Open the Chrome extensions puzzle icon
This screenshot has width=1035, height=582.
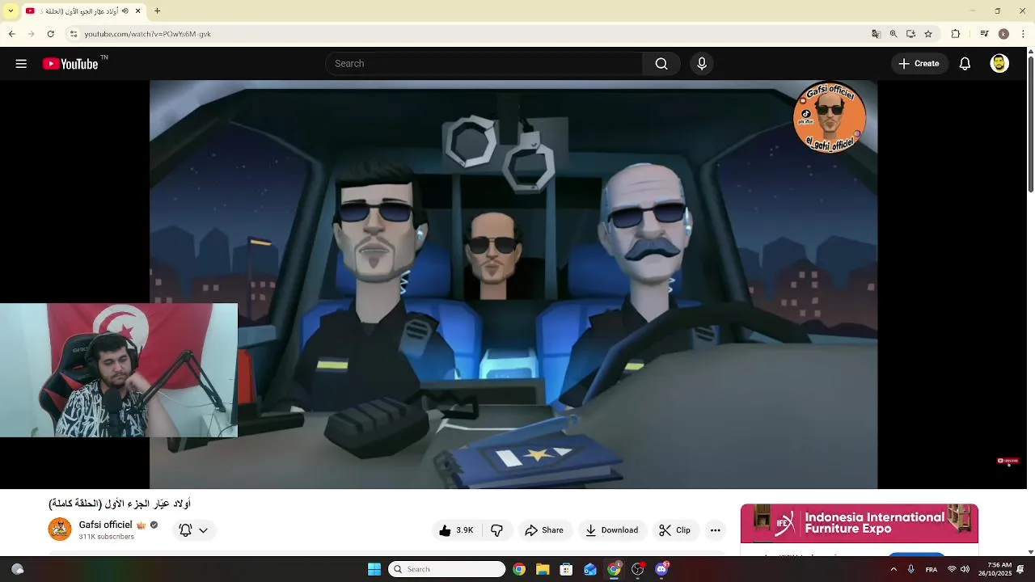(956, 34)
